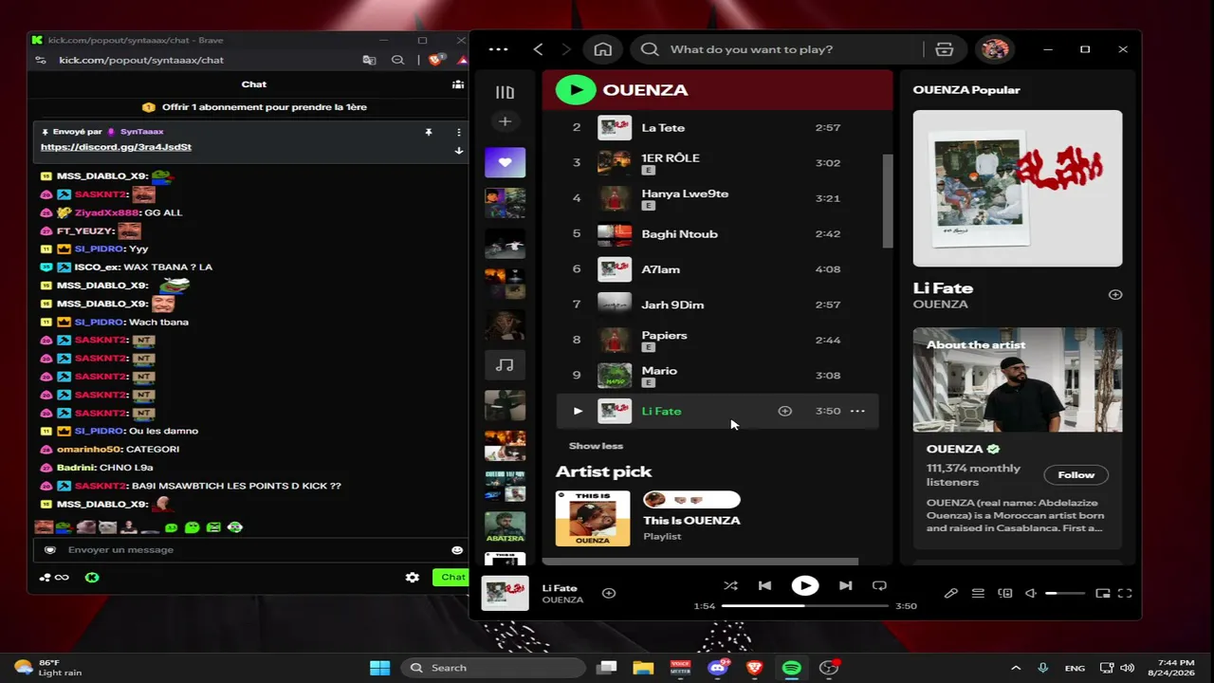Play the Li Fate row with its play icon
This screenshot has width=1214, height=683.
(578, 411)
